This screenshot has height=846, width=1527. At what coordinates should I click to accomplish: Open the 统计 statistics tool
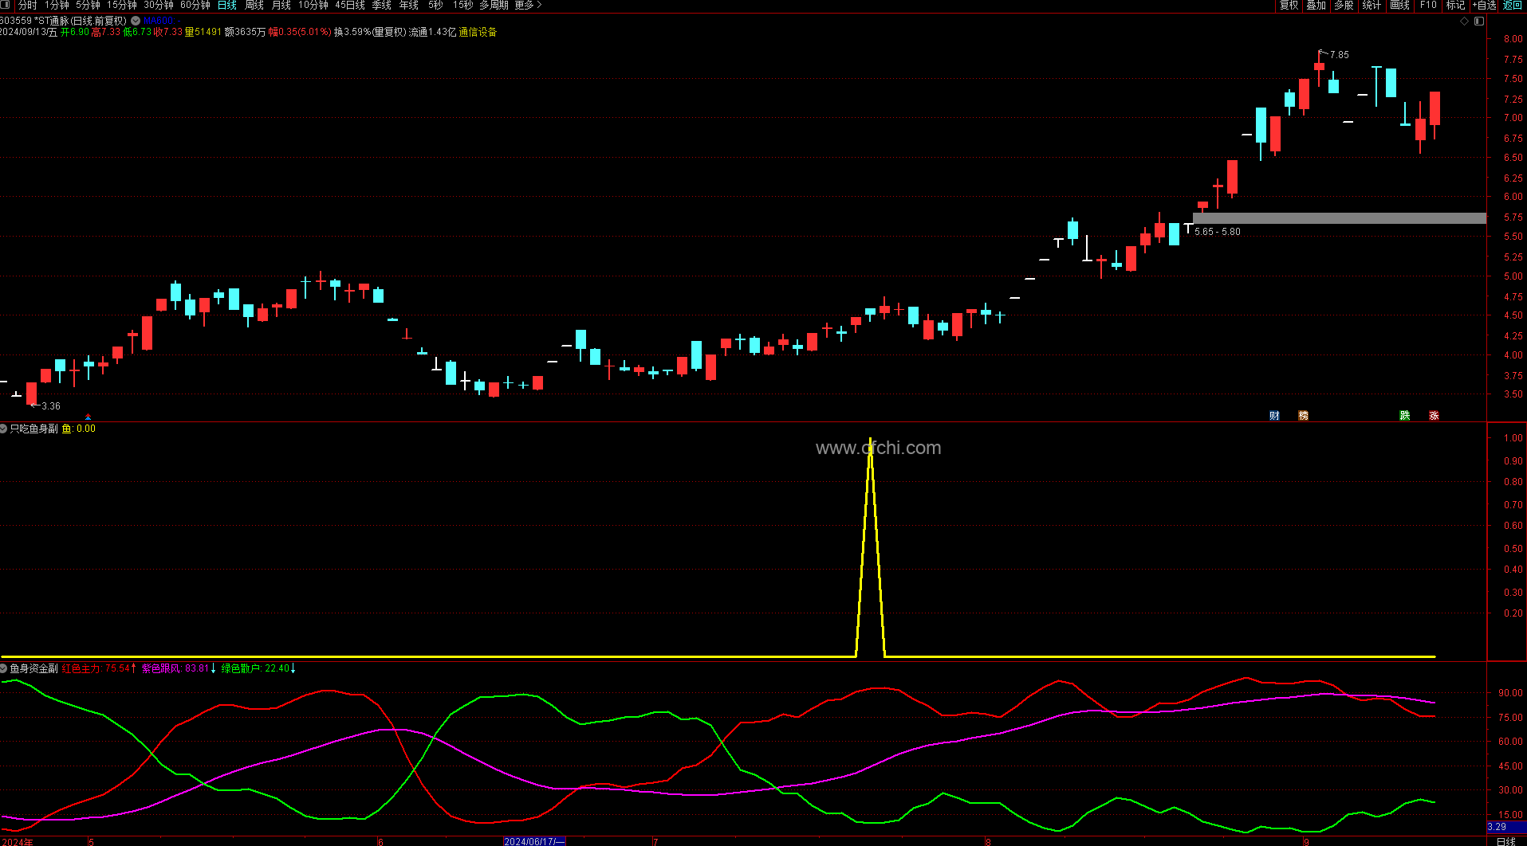coord(1372,6)
